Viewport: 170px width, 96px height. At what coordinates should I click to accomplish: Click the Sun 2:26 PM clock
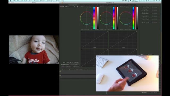(154, 1)
